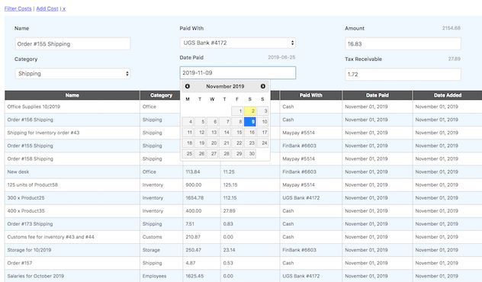Click the Add Cost link
This screenshot has height=282, width=482.
(47, 8)
